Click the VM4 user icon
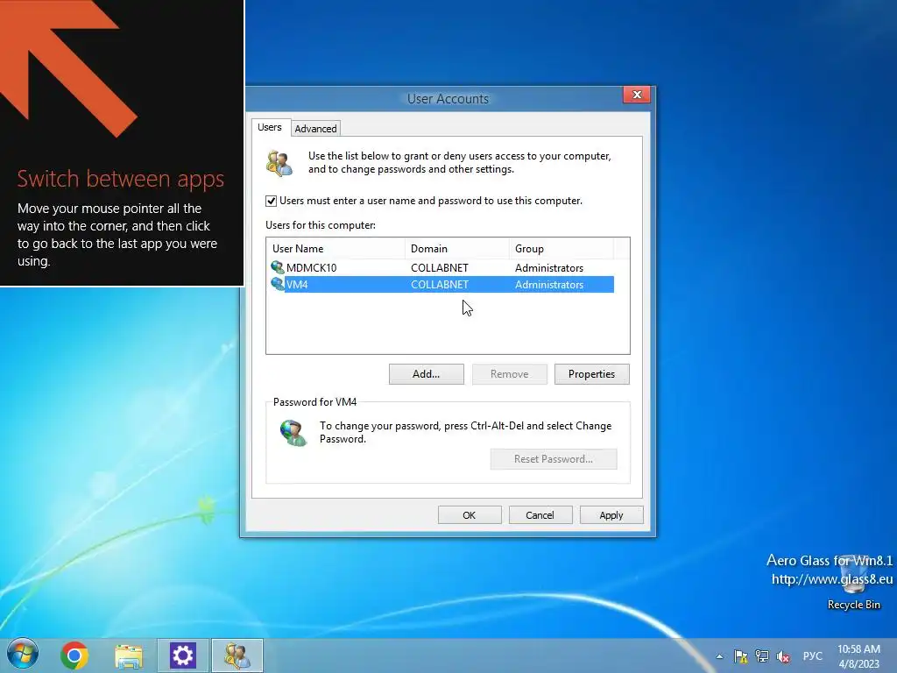 pyautogui.click(x=278, y=284)
